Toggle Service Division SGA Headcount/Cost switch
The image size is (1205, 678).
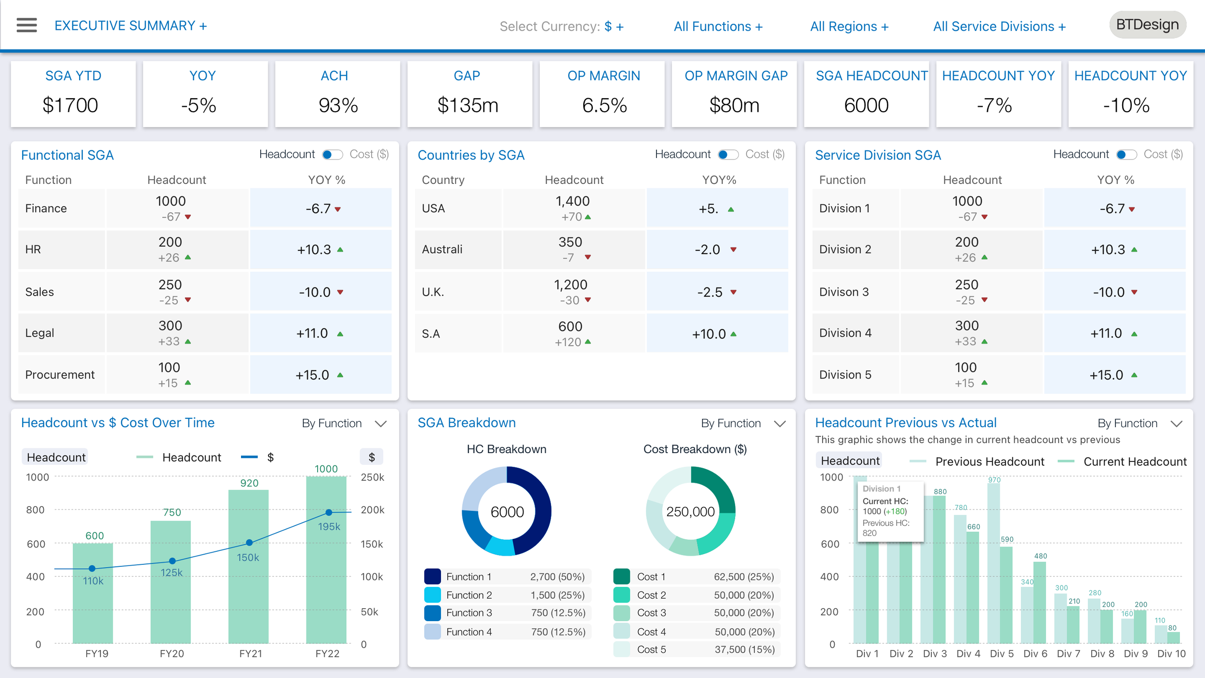point(1126,155)
